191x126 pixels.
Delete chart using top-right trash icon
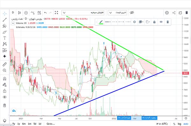[187, 12]
